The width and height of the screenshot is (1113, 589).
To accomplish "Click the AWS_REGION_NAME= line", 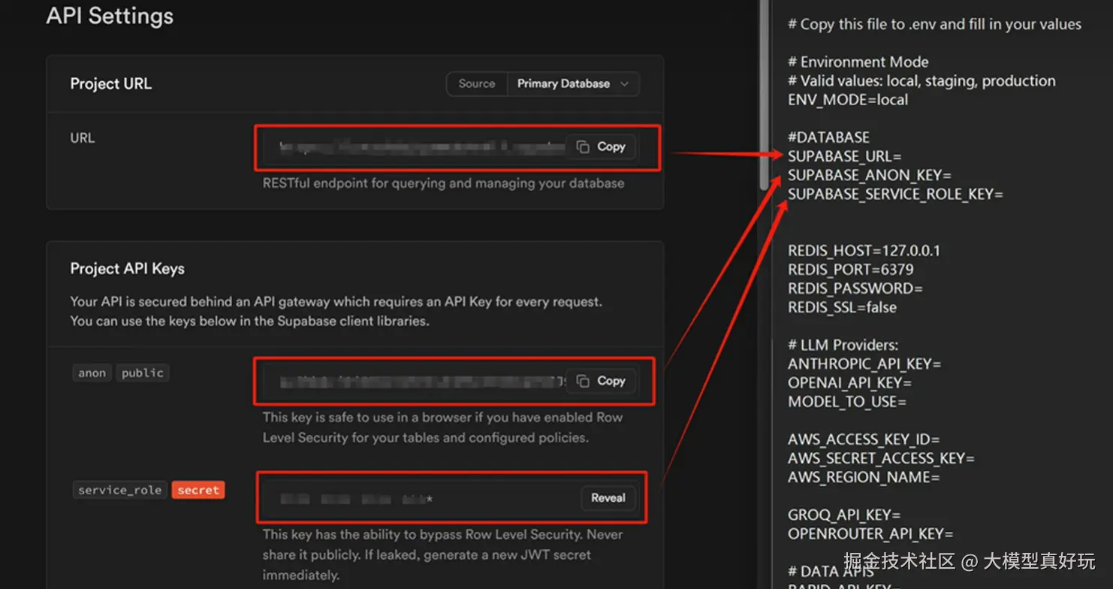I will pos(864,477).
